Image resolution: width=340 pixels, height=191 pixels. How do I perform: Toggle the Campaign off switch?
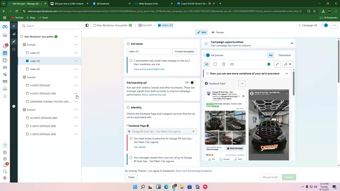point(324,25)
